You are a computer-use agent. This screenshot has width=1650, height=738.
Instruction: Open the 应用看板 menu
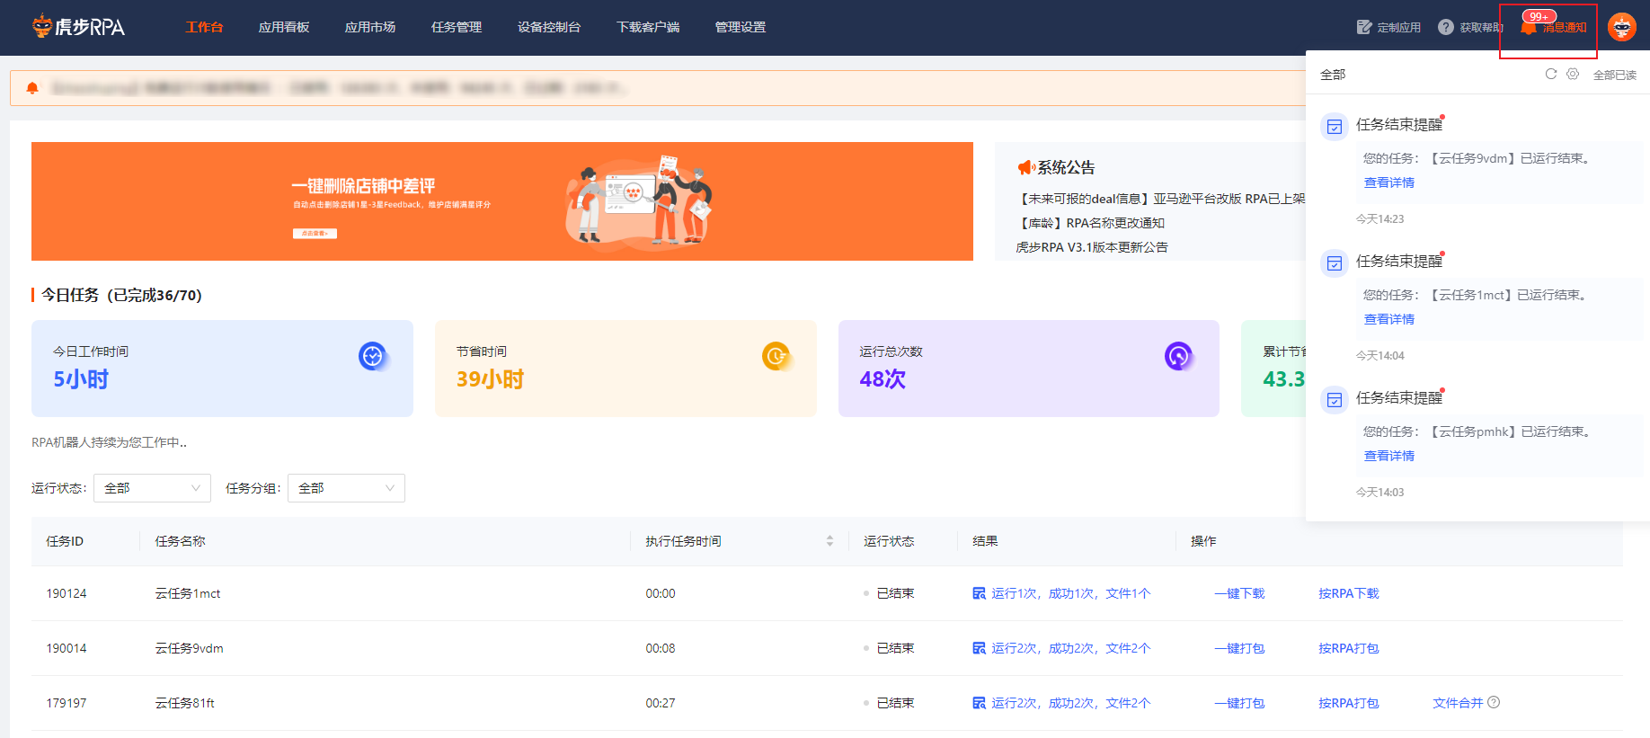[x=284, y=27]
